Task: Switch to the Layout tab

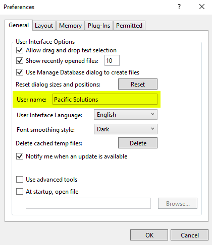Action: pyautogui.click(x=44, y=26)
